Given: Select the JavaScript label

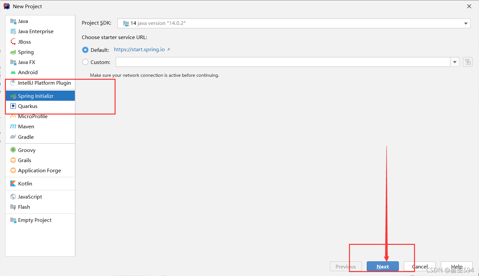Looking at the screenshot, I should click(x=30, y=197).
